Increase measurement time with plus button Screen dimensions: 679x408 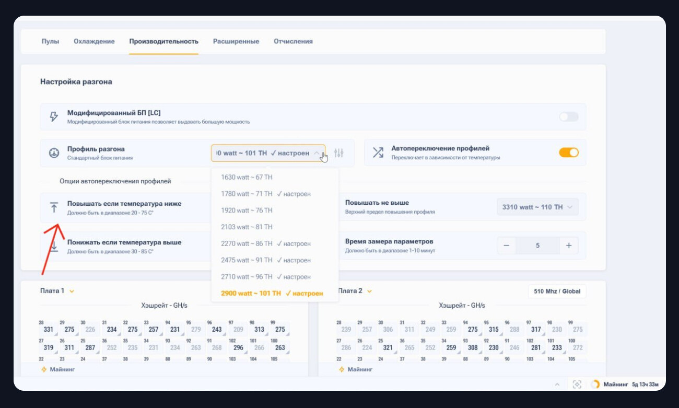click(569, 246)
